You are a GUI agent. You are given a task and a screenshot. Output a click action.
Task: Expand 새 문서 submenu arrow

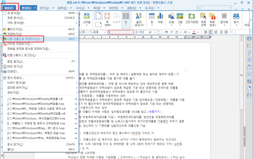77,13
